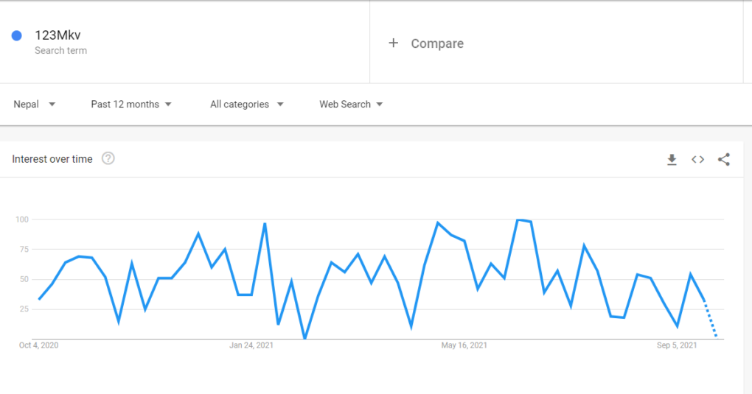Click the blue dot next to 123Mkv
The height and width of the screenshot is (394, 752).
(17, 35)
